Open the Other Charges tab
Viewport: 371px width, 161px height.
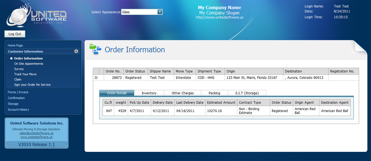click(x=182, y=93)
